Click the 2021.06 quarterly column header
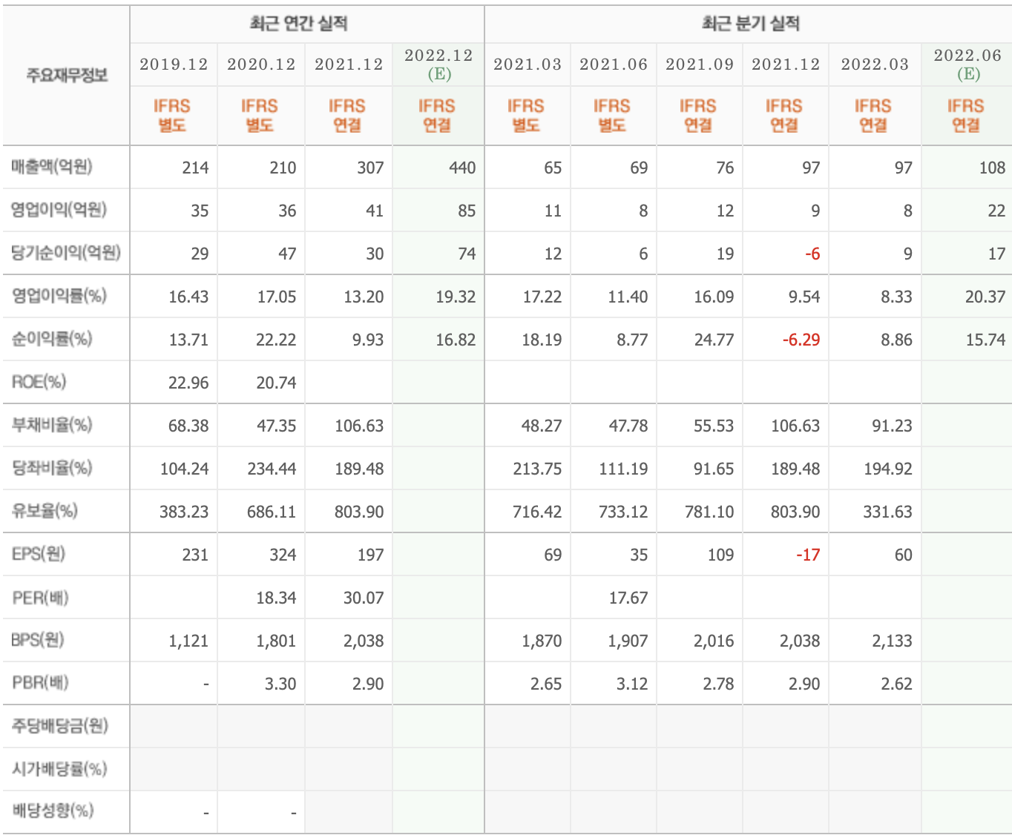This screenshot has height=838, width=1012. coord(614,65)
